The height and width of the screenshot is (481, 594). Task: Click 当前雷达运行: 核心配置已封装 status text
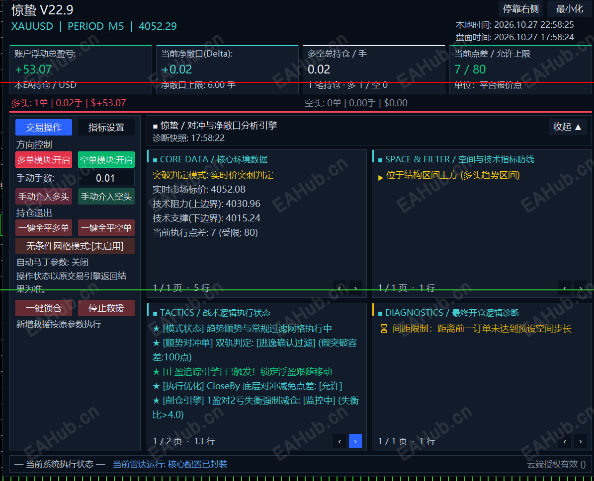point(170,464)
